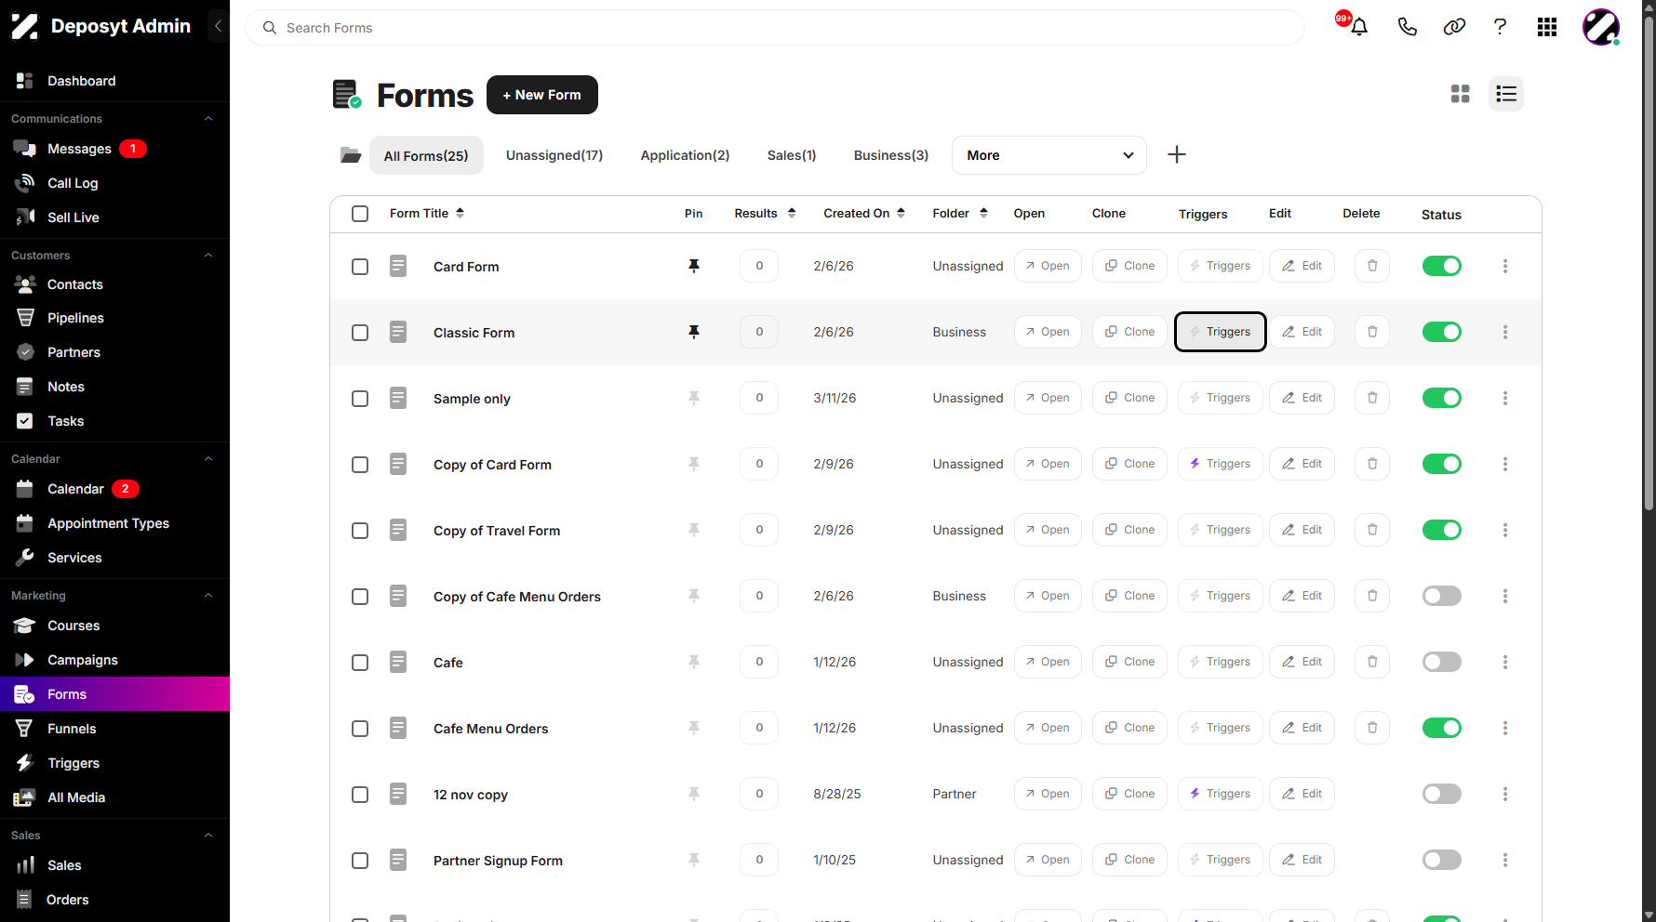Viewport: 1656px width, 922px height.
Task: Open the link icon in top bar
Action: coord(1454,27)
